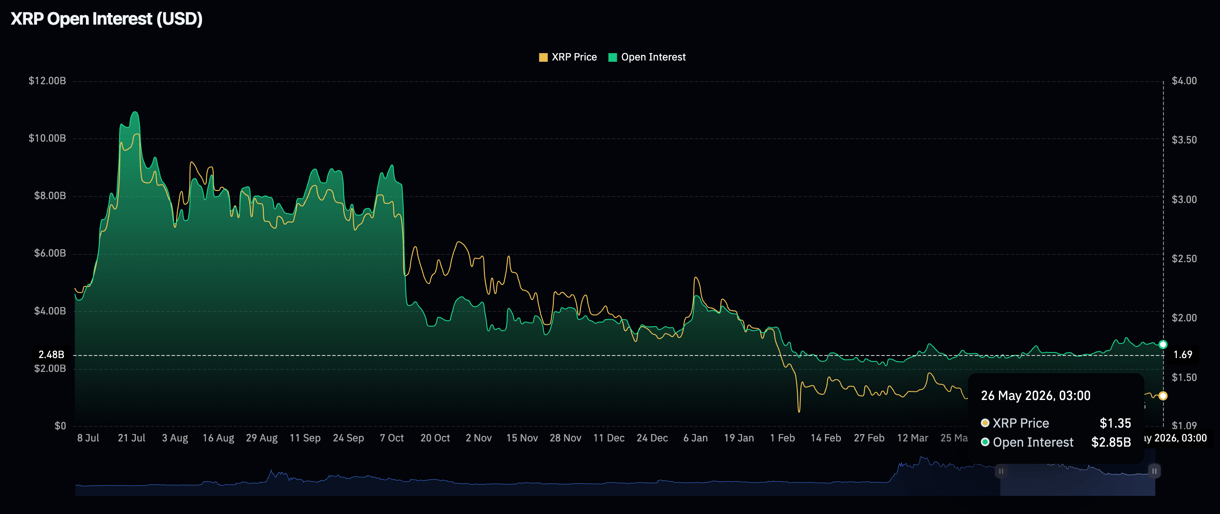Click the tooltip date 26 May 2026, 03:00

pyautogui.click(x=1035, y=396)
